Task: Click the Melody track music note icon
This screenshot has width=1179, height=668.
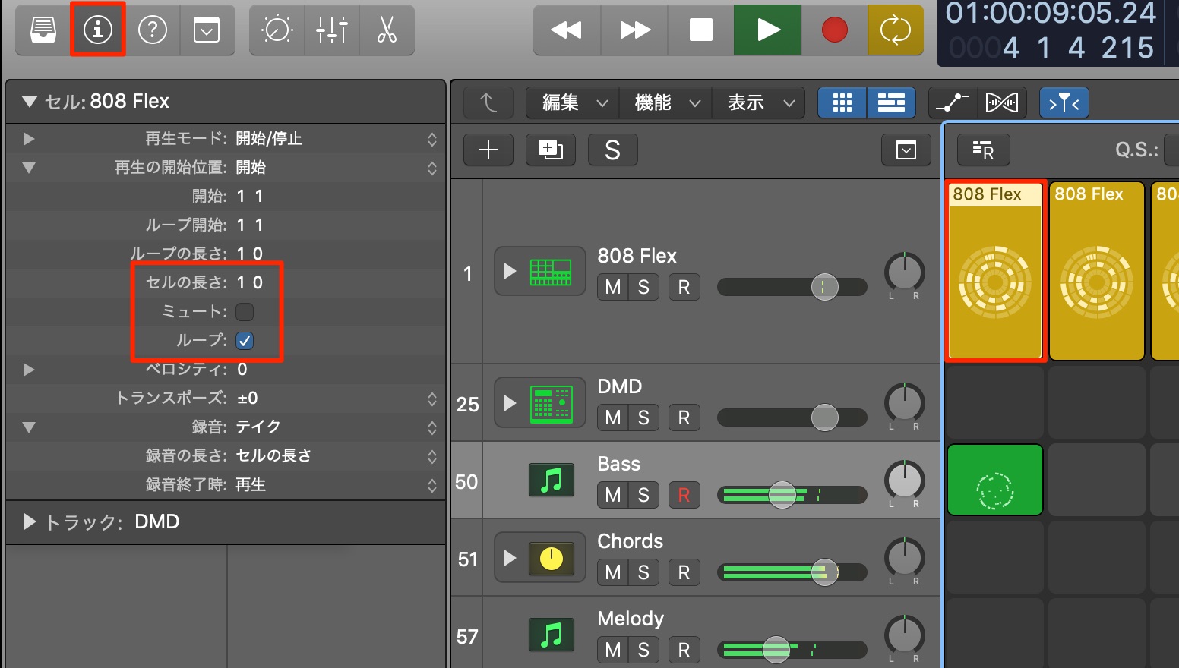Action: click(552, 635)
